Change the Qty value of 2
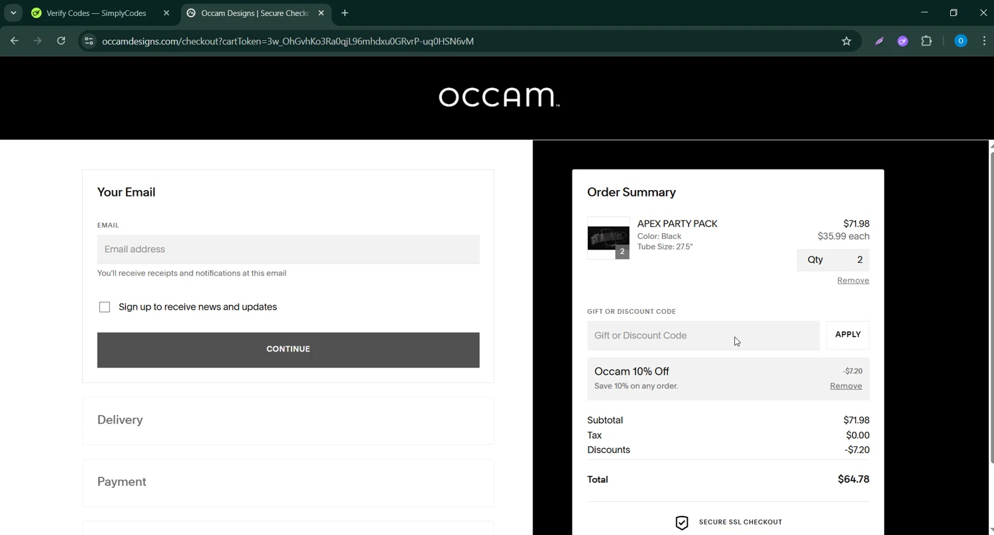Viewport: 994px width, 535px height. [833, 260]
